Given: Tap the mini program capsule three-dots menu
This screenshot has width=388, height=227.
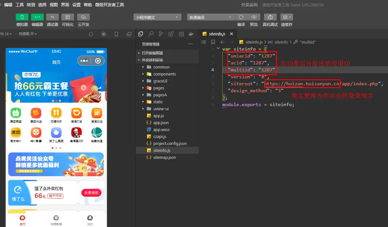Looking at the screenshot, I should pyautogui.click(x=84, y=61).
